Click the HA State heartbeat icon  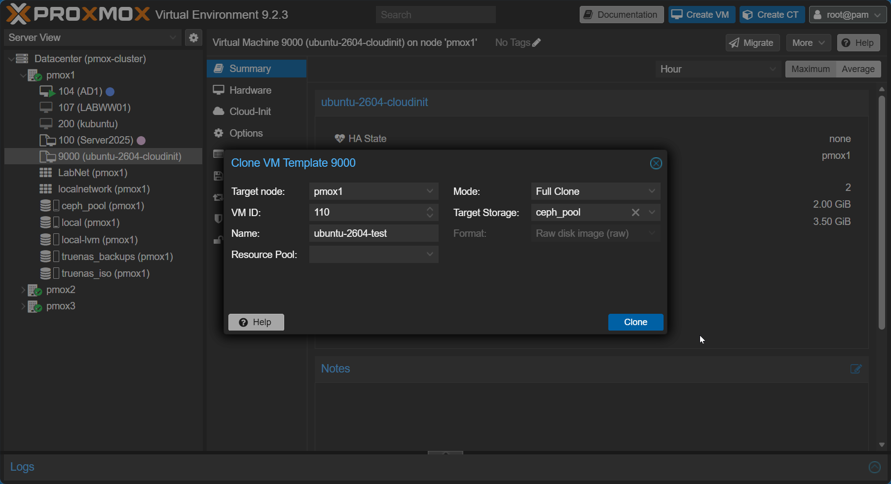click(x=339, y=139)
